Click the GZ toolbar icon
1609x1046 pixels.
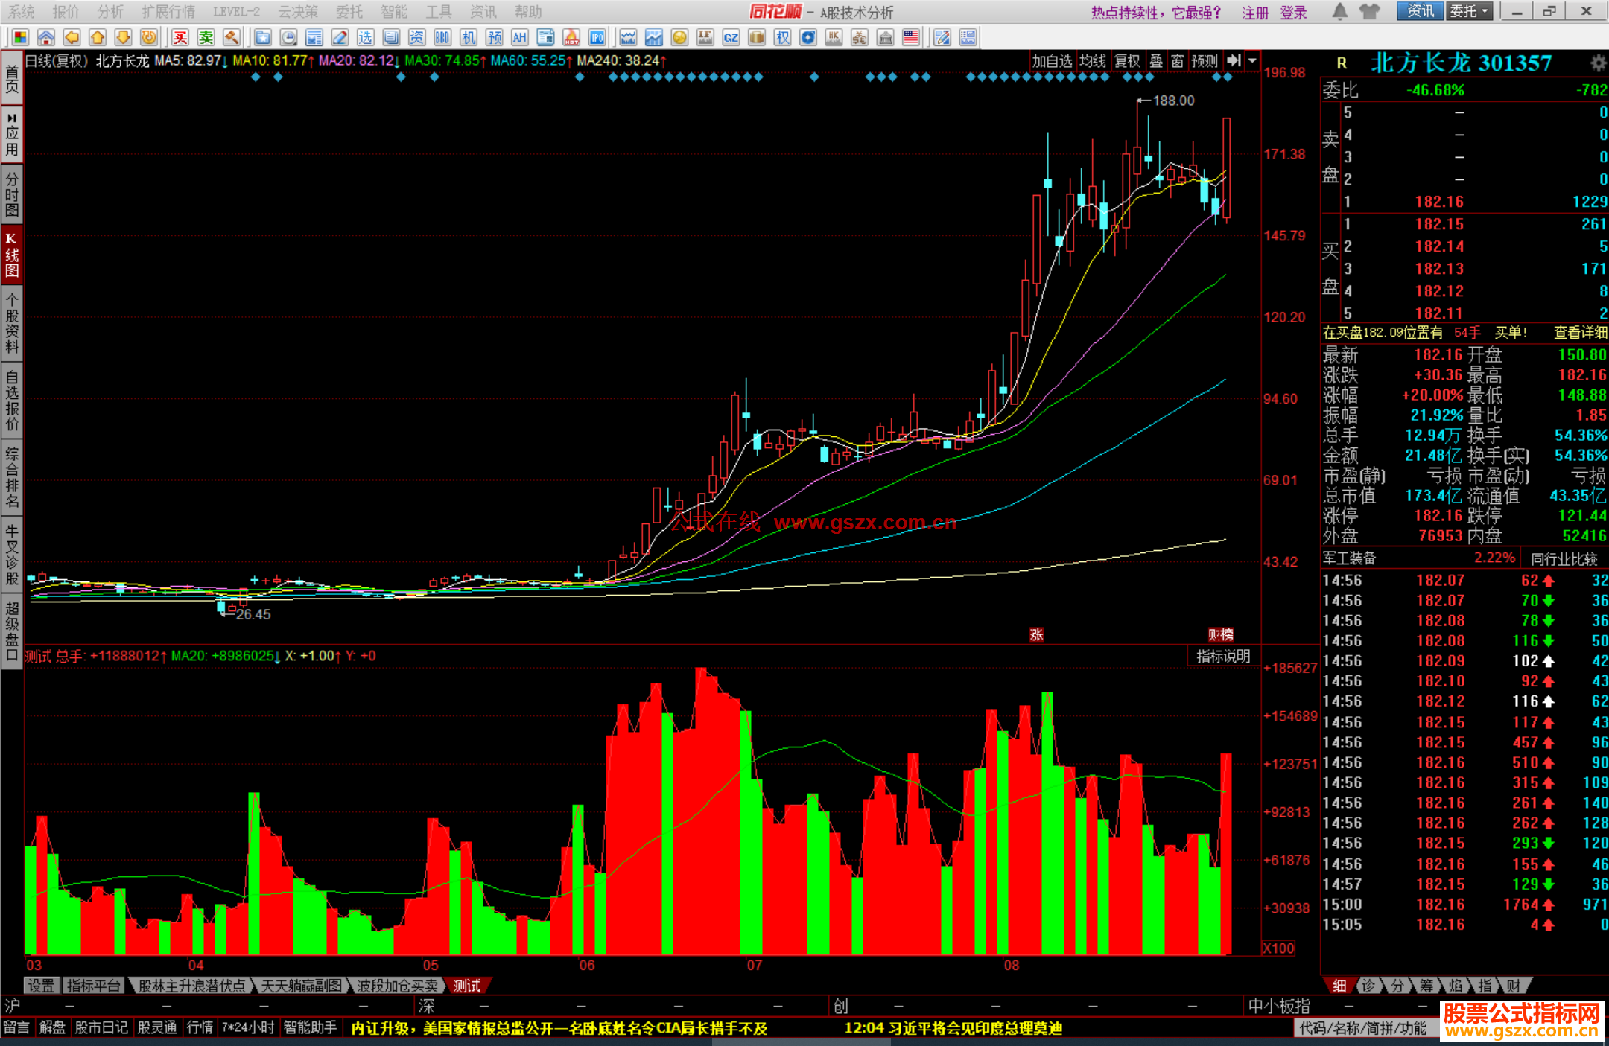tap(731, 37)
